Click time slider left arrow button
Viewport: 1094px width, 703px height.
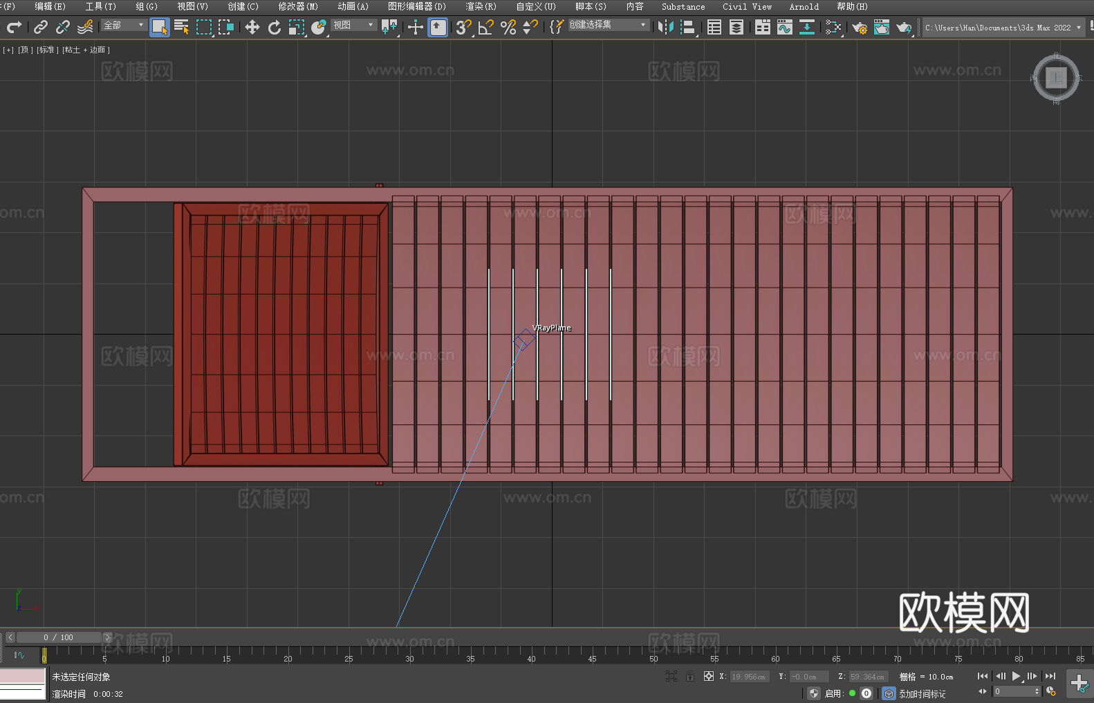(10, 637)
